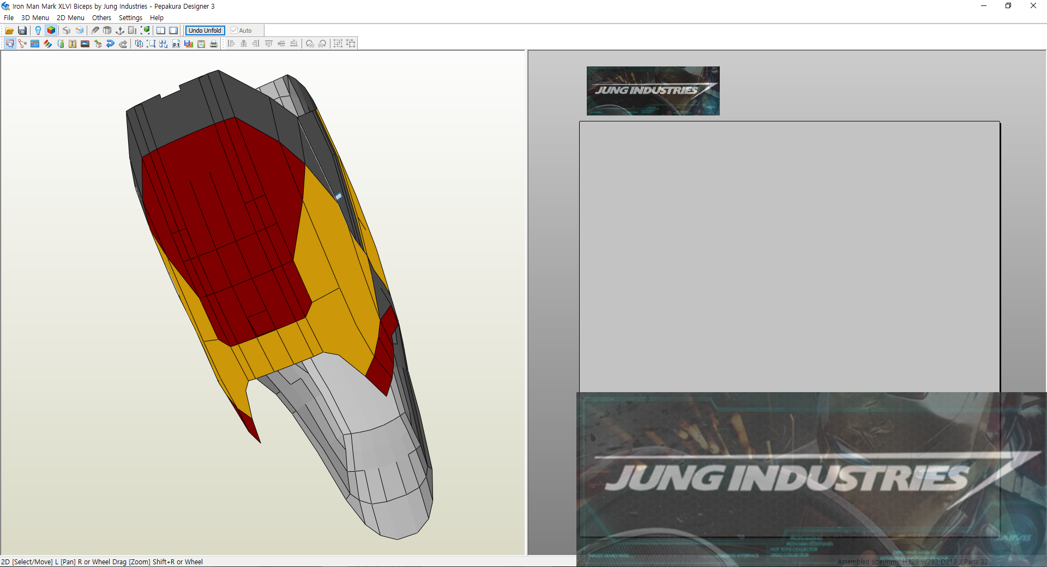Screen dimensions: 1047x567
Task: Click the green check corresponding face icon
Action: tap(60, 44)
